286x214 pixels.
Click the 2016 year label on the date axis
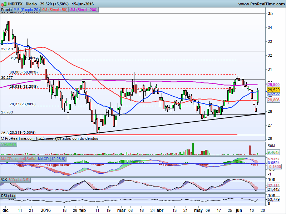pos(46,210)
